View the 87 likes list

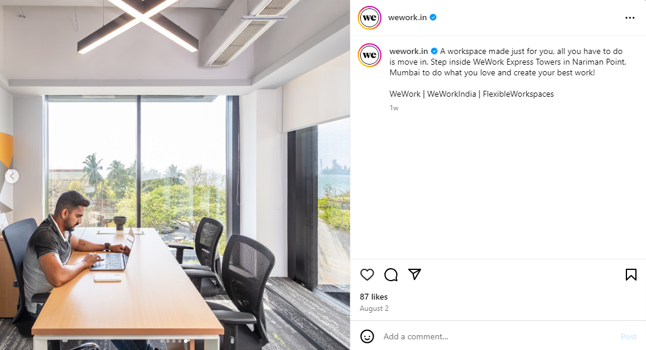point(374,297)
